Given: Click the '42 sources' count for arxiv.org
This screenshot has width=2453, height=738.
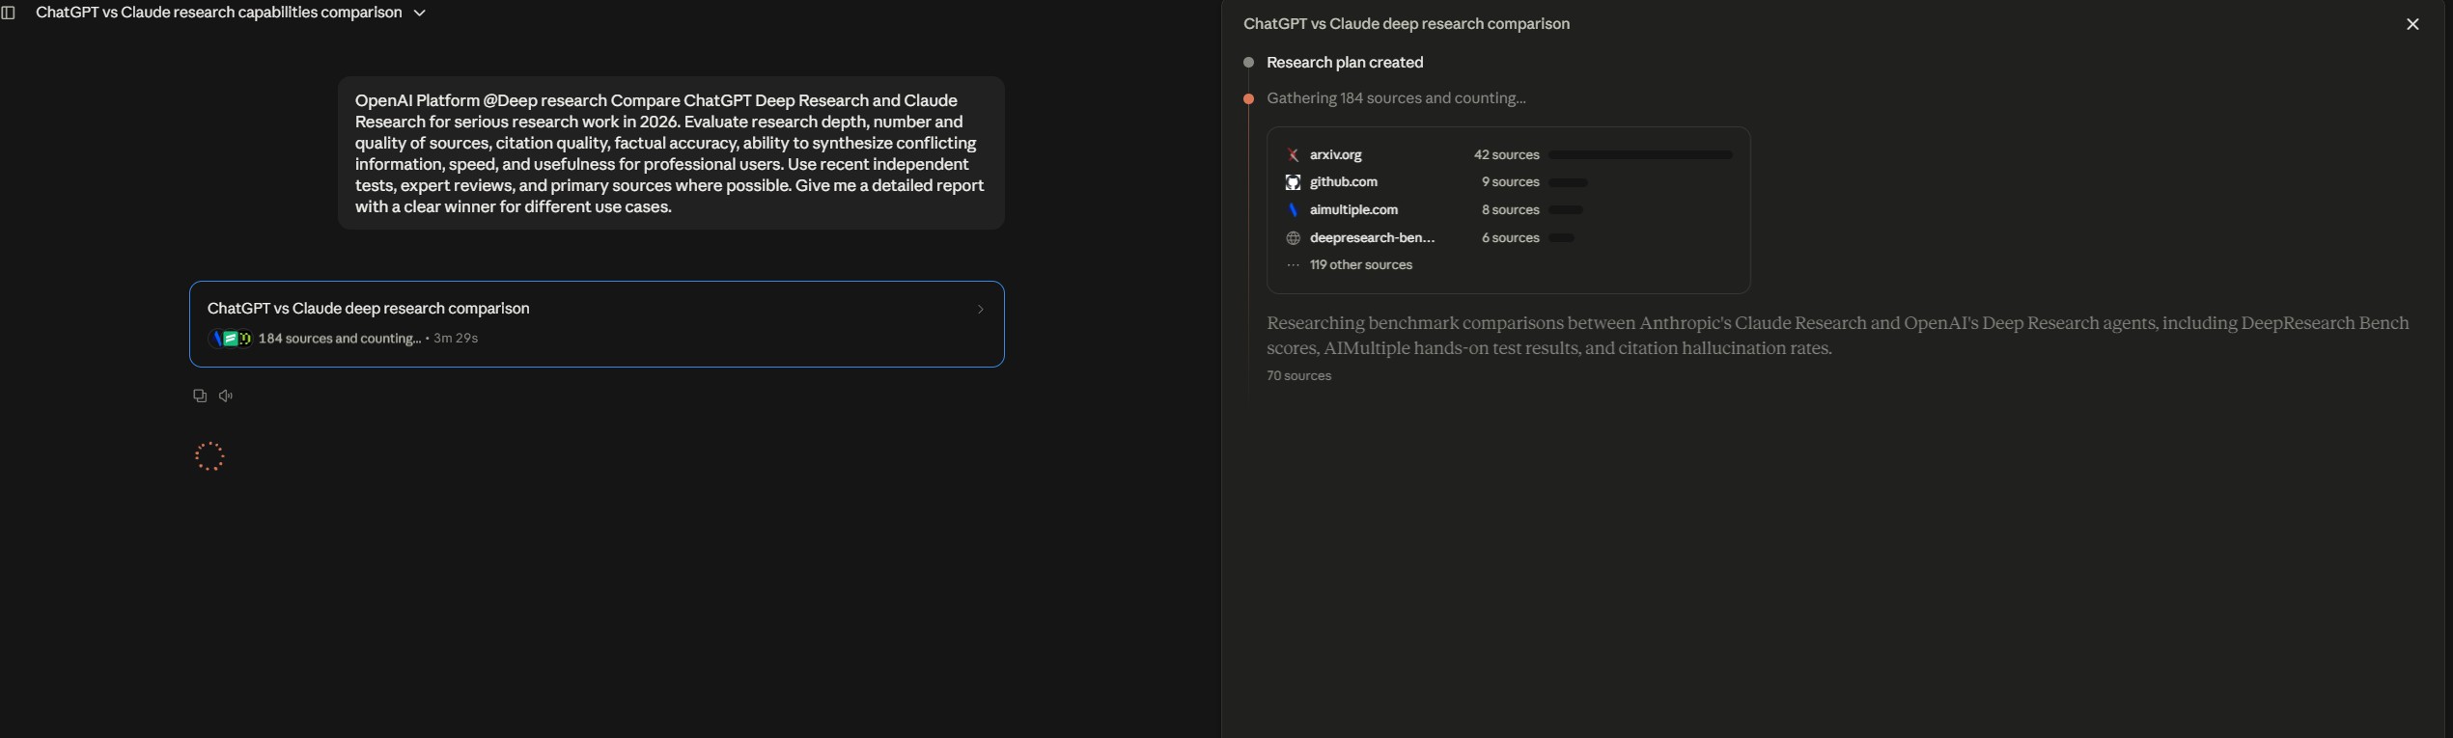Looking at the screenshot, I should (x=1506, y=154).
